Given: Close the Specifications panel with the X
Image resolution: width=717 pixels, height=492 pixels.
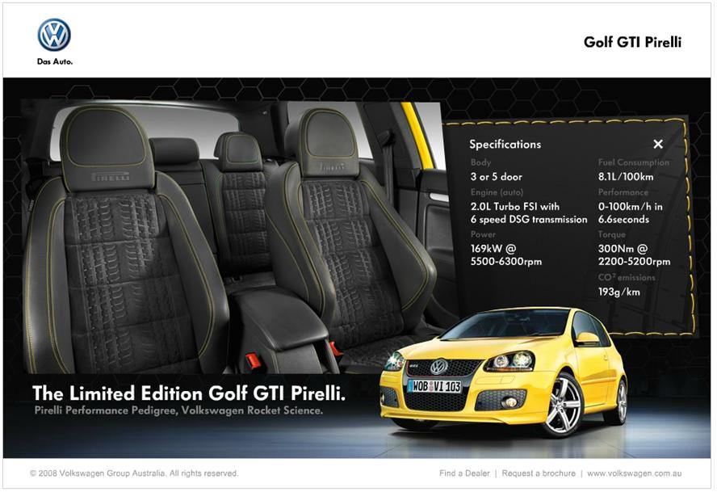Looking at the screenshot, I should click(x=658, y=144).
